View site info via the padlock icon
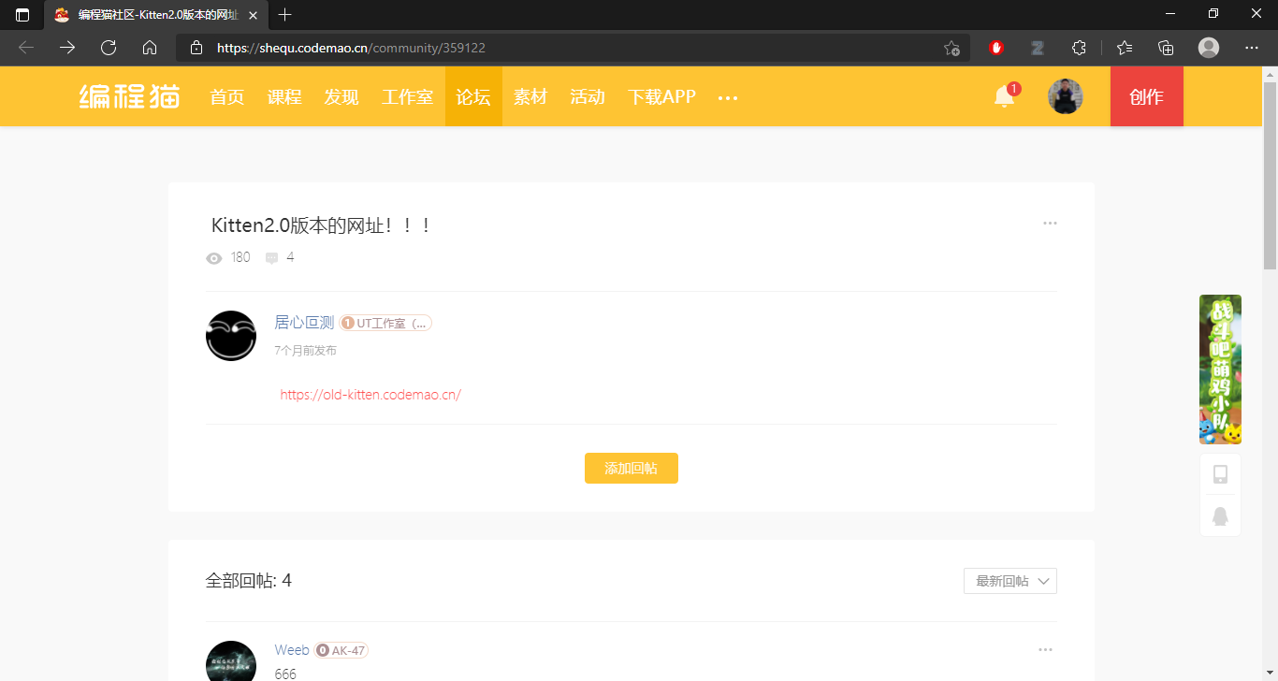1278x681 pixels. pyautogui.click(x=196, y=48)
